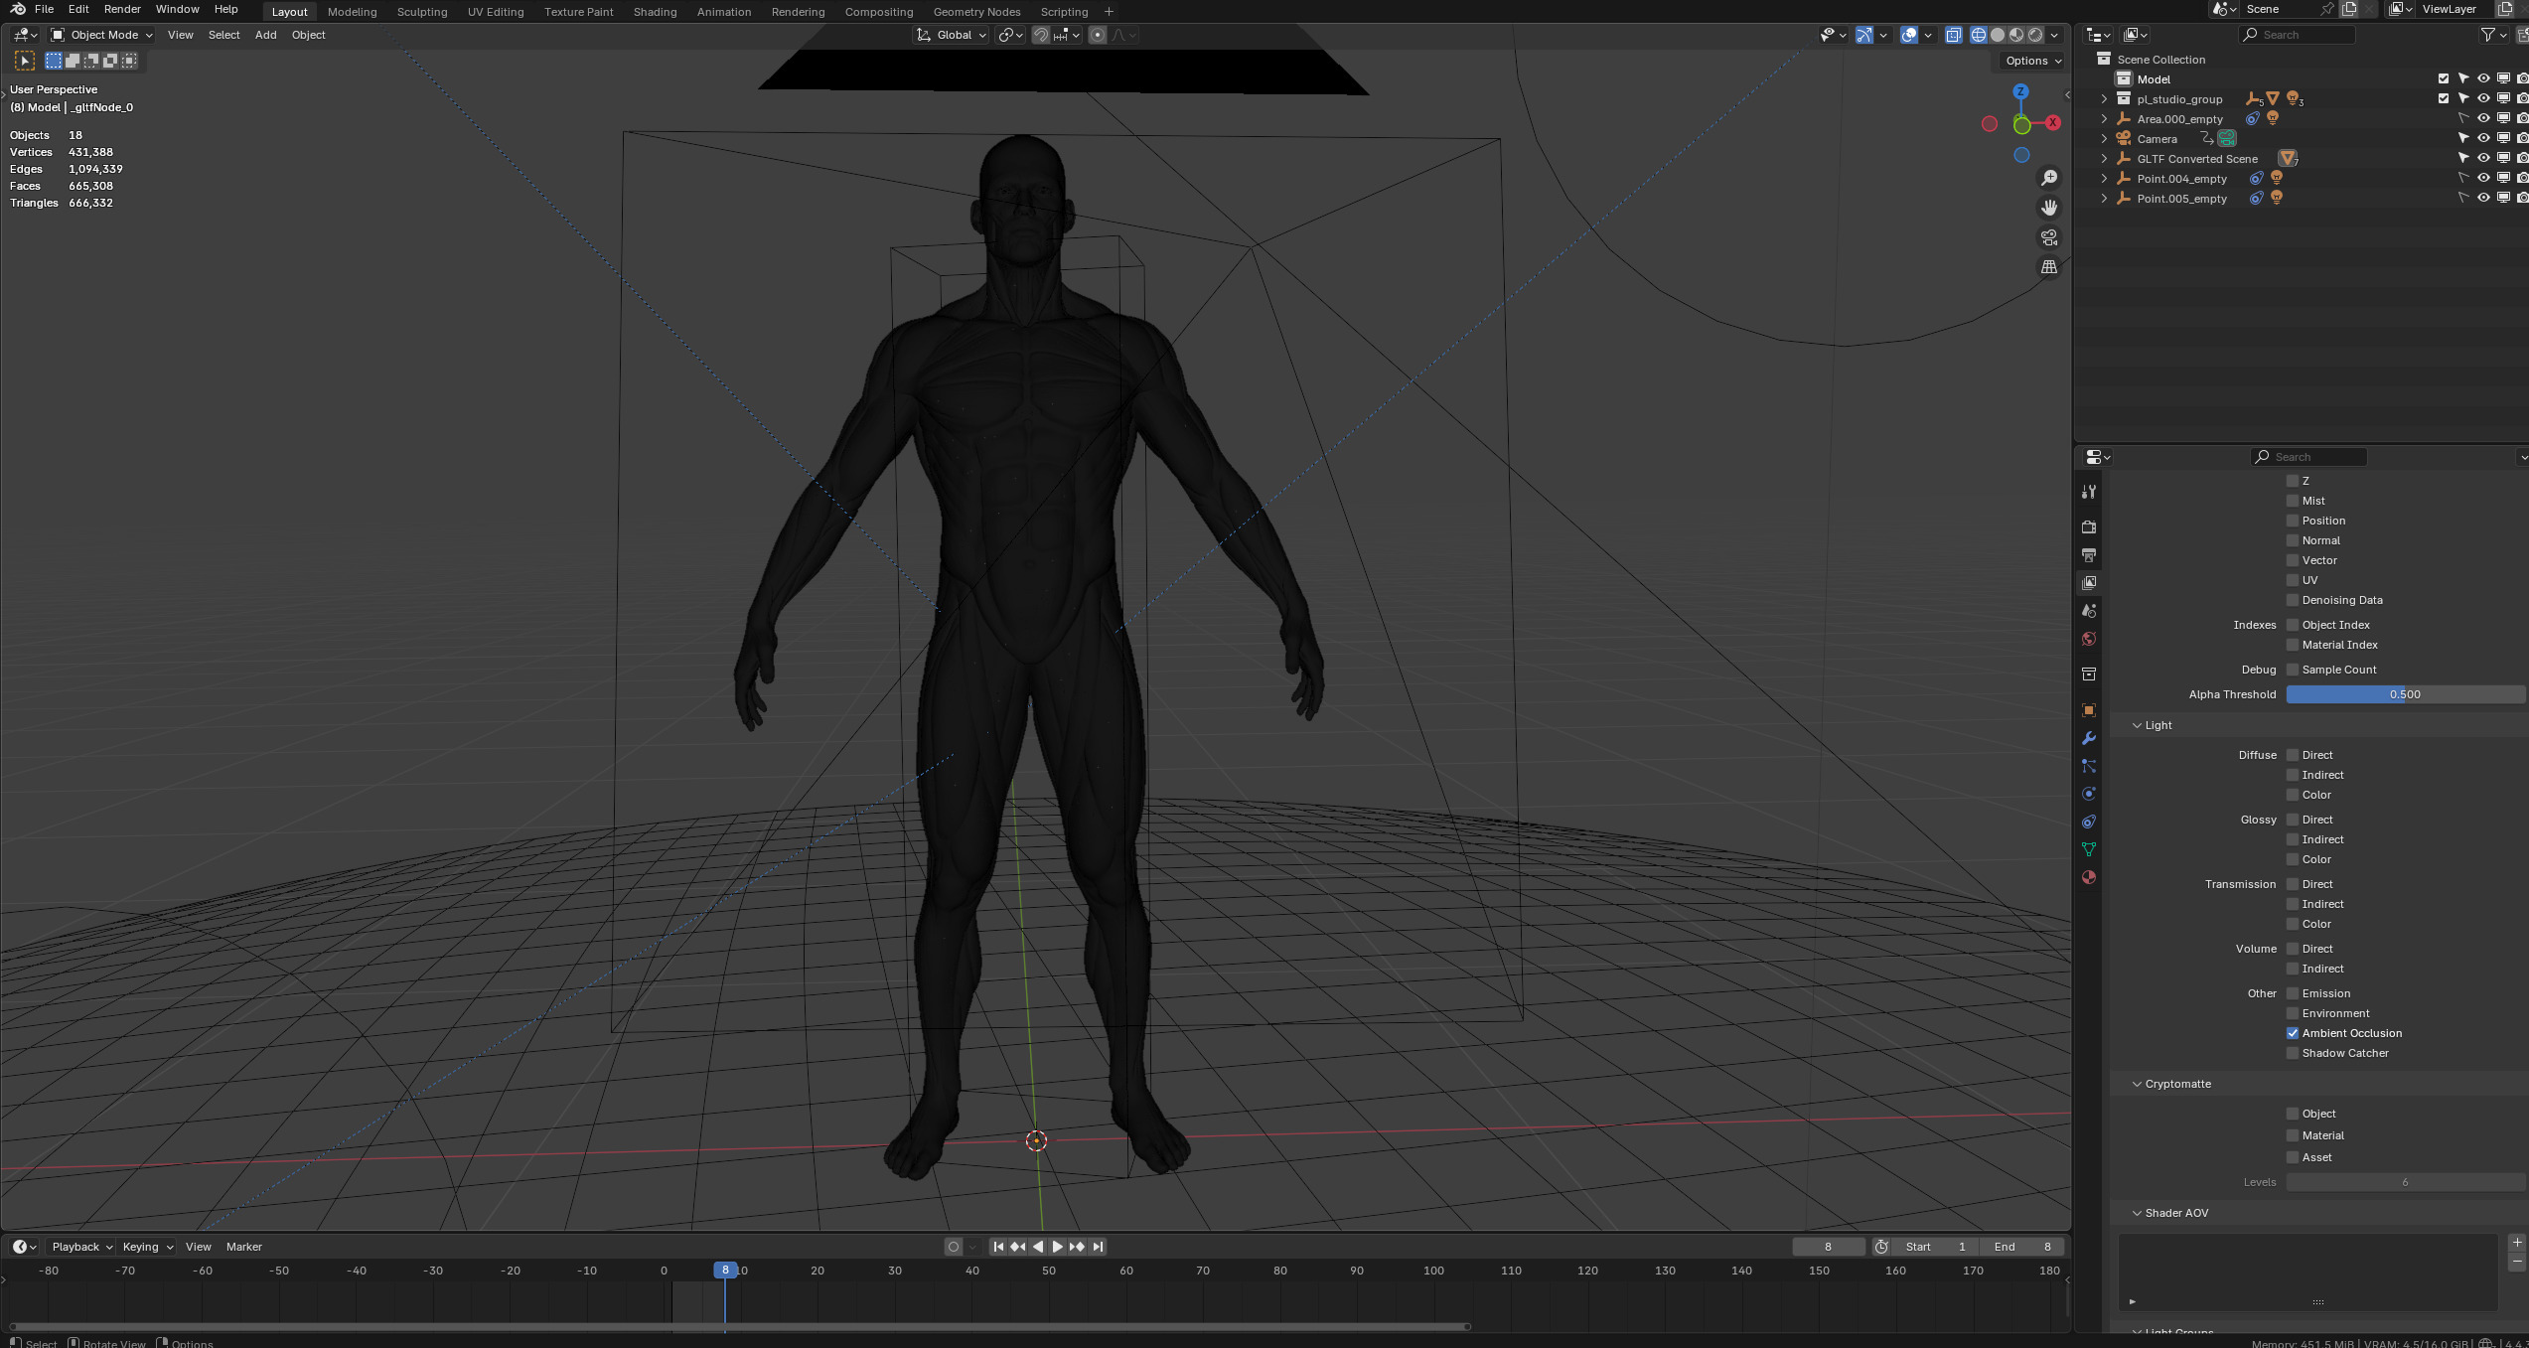
Task: Open the Modifiers properties tab
Action: pyautogui.click(x=2089, y=737)
